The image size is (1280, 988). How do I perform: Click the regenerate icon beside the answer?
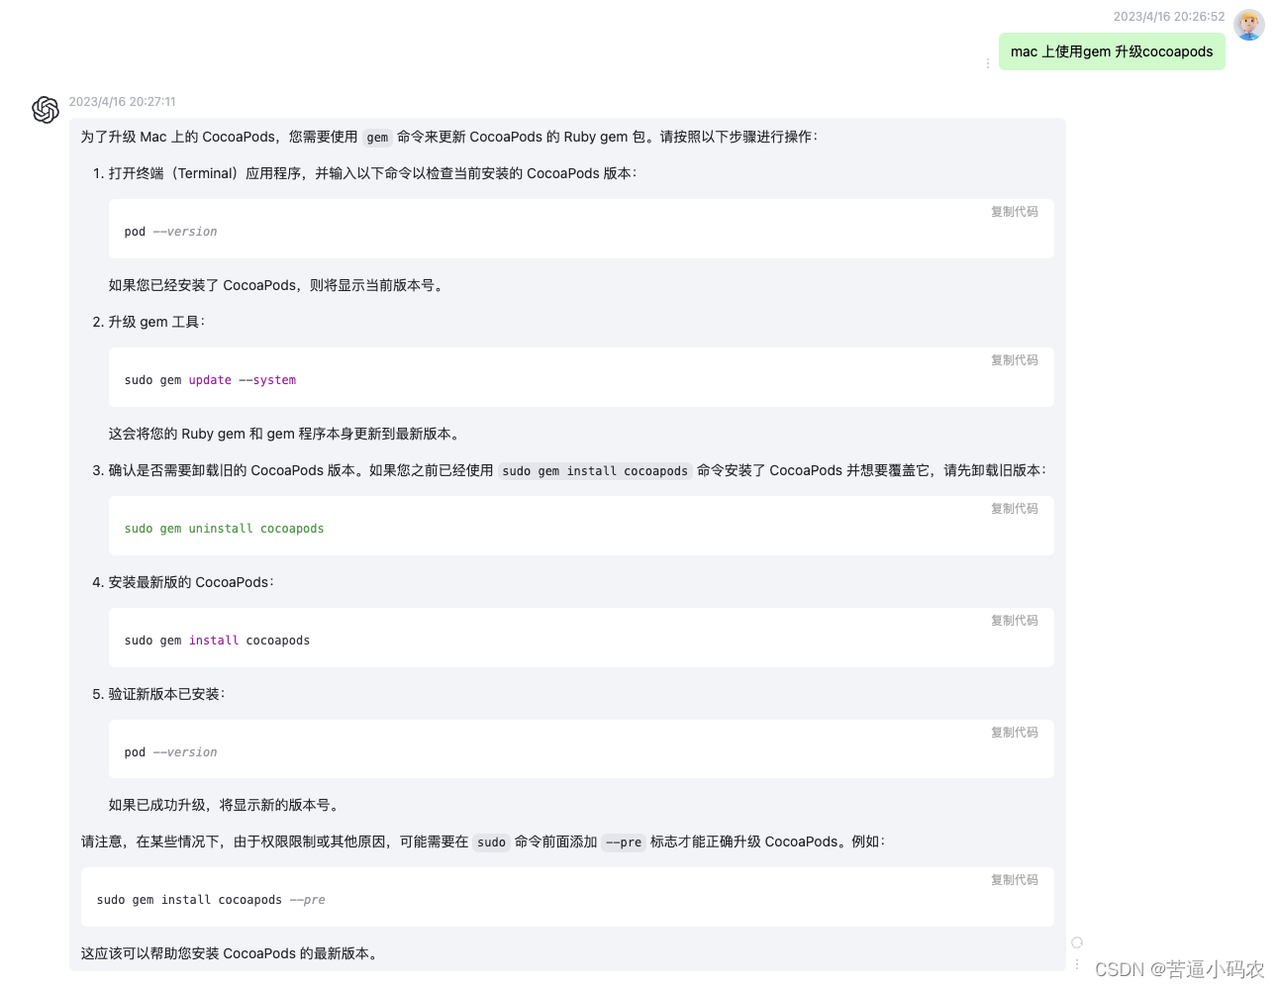pyautogui.click(x=1077, y=942)
